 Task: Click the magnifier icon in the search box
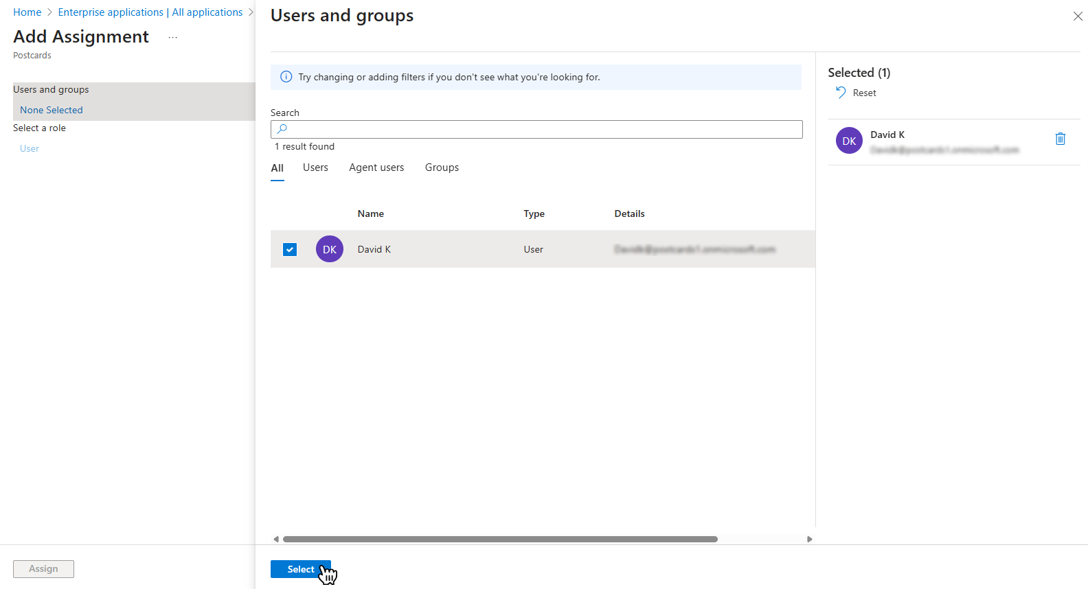point(282,129)
